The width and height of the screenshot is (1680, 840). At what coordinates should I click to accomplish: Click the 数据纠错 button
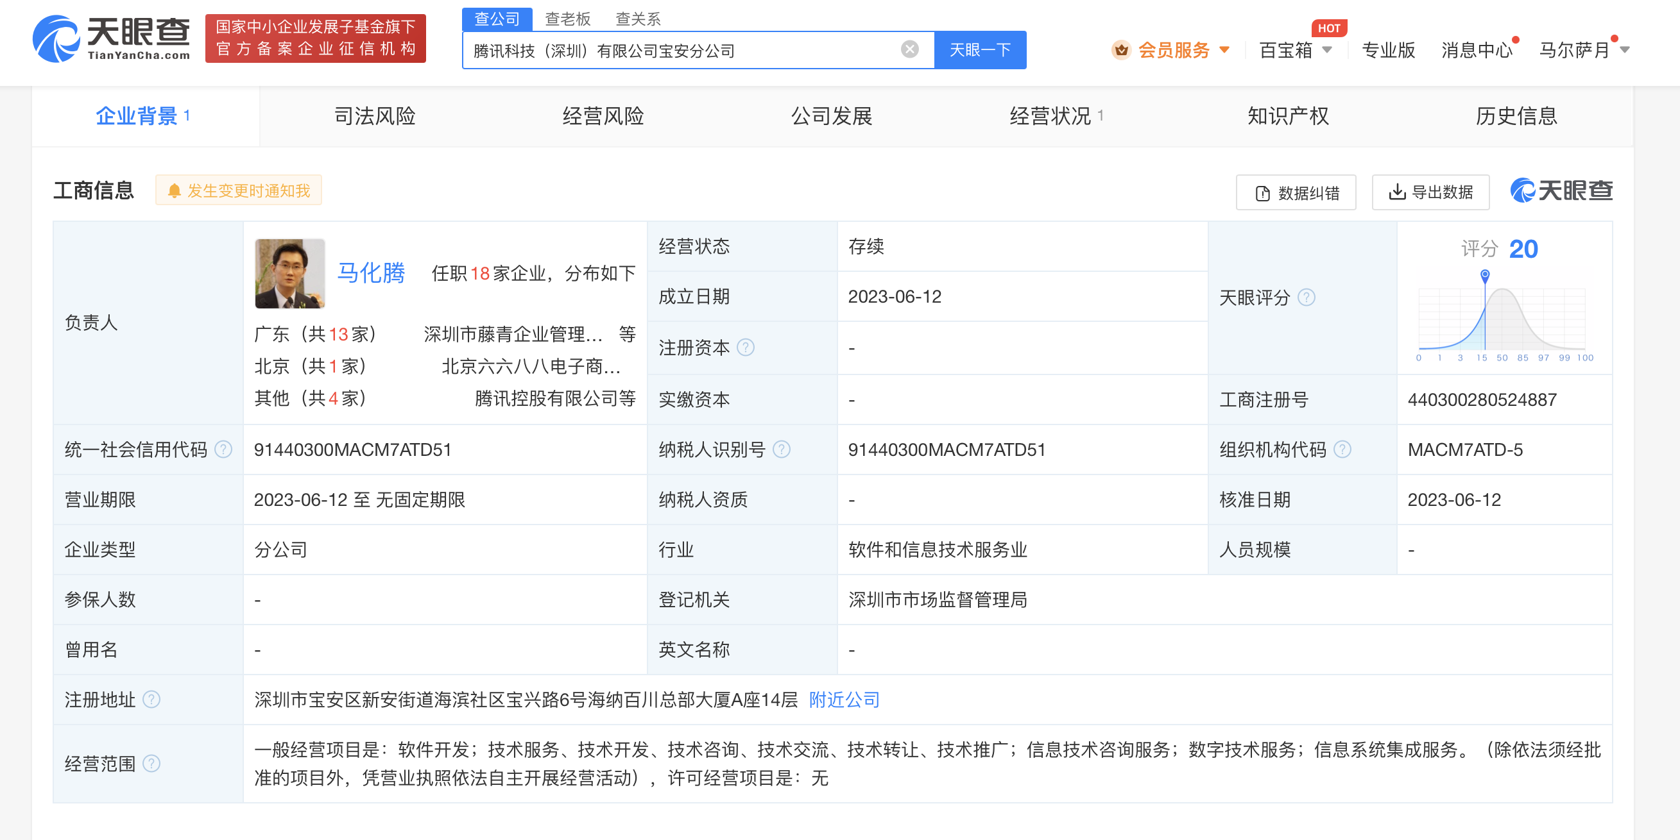coord(1296,192)
